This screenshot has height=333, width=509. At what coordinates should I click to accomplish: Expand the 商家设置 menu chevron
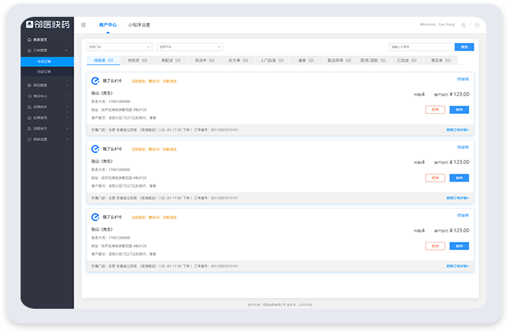[x=67, y=139]
